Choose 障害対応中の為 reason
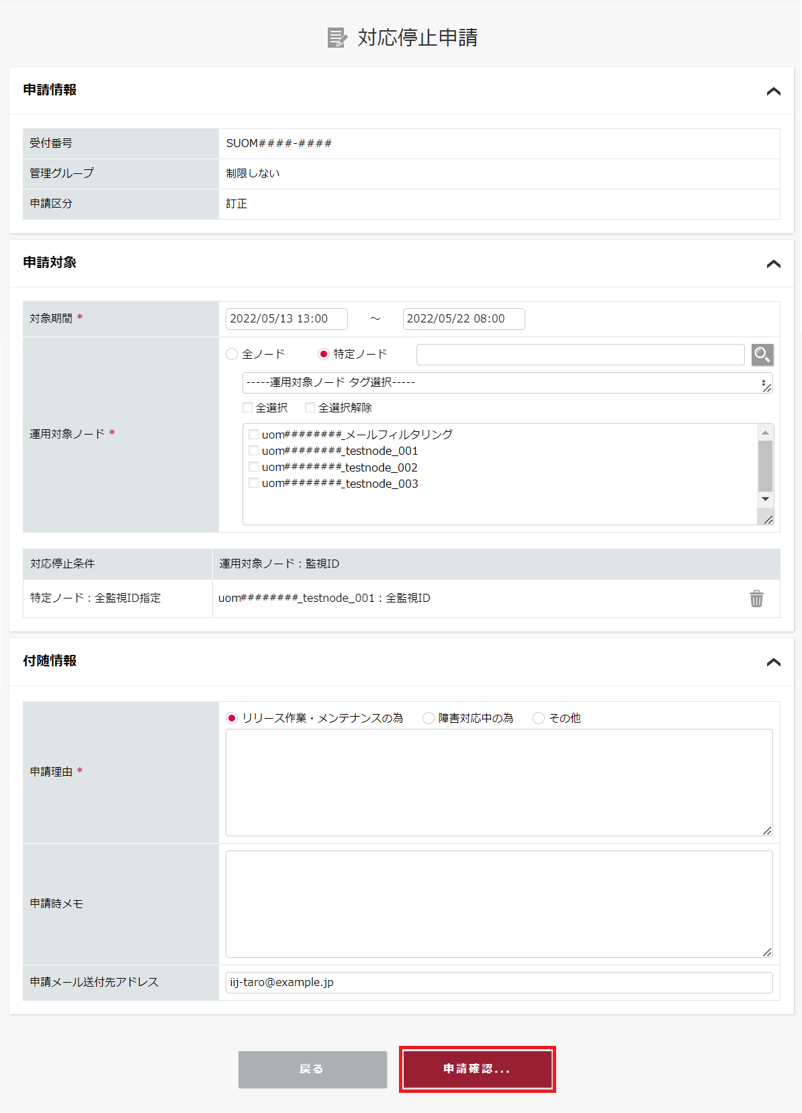Image resolution: width=802 pixels, height=1113 pixels. point(428,718)
